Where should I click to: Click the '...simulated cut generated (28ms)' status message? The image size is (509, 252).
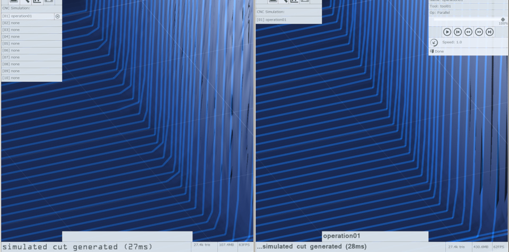coord(312,247)
